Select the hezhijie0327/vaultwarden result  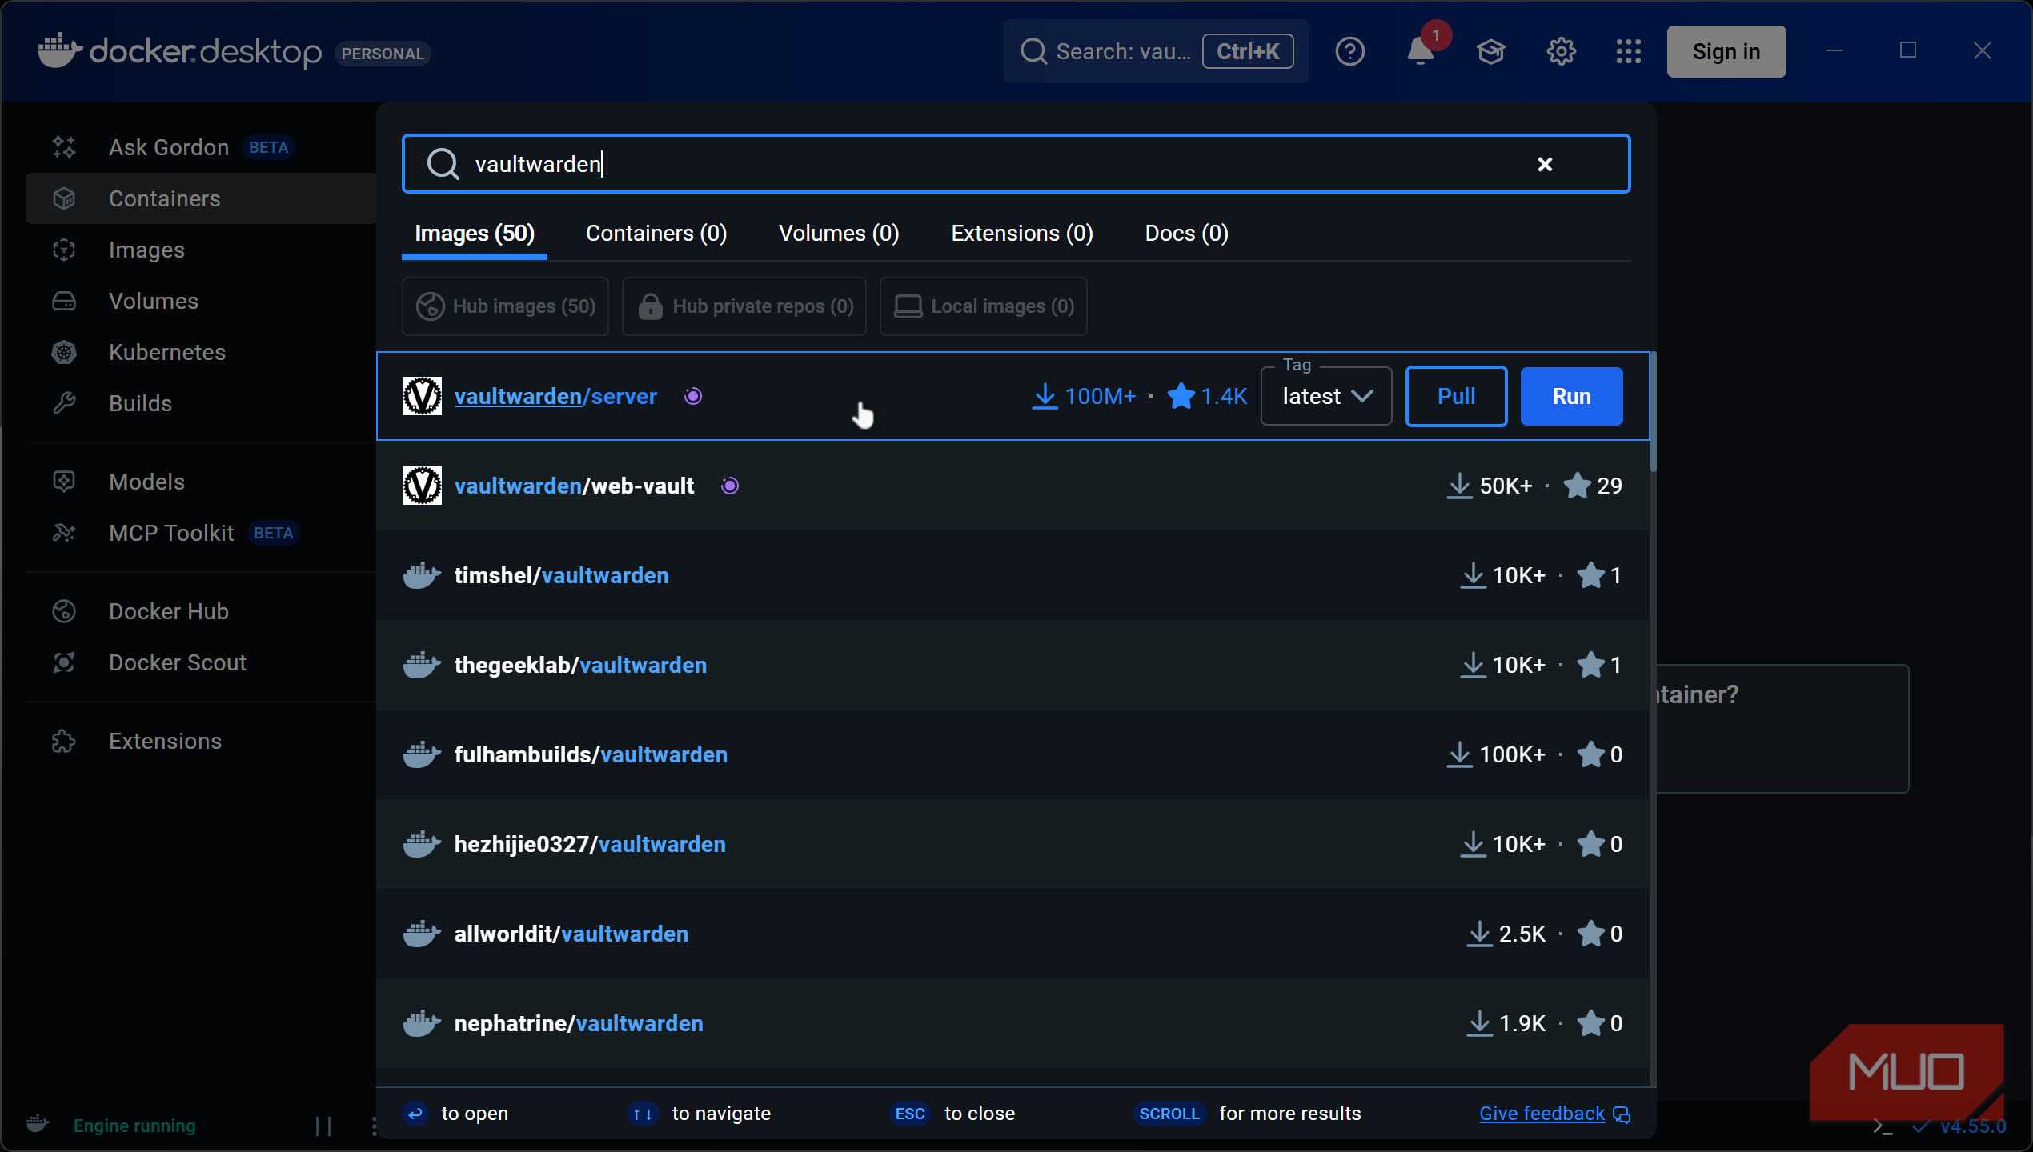click(x=1013, y=844)
